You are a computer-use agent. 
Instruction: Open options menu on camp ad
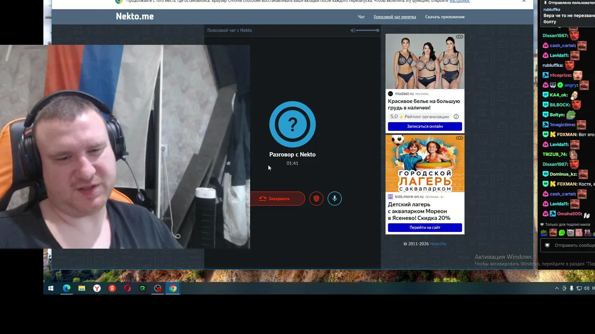pyautogui.click(x=459, y=138)
